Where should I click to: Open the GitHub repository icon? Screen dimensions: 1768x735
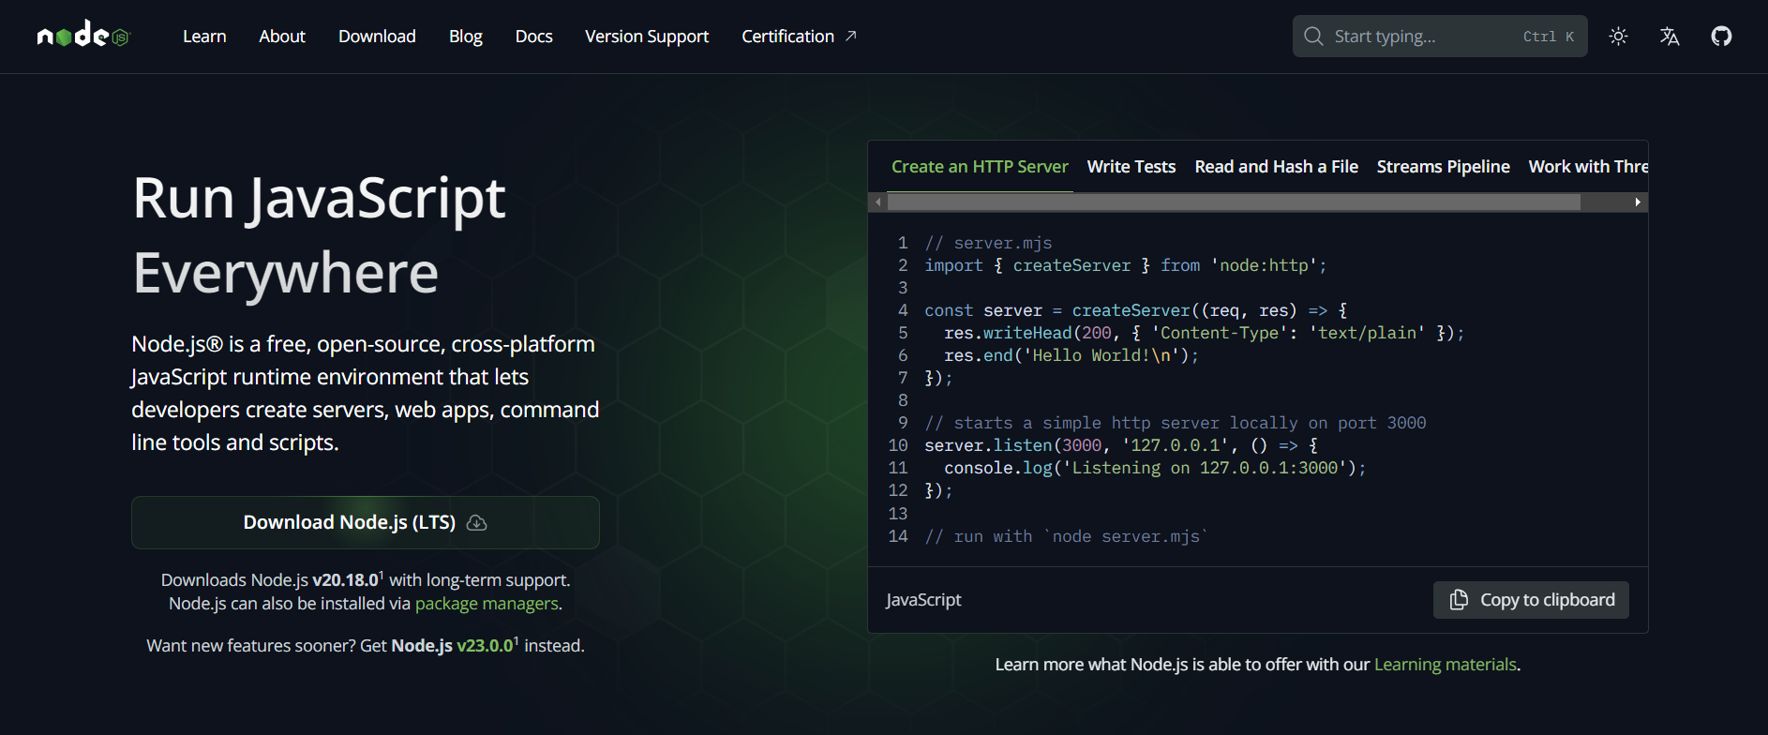1721,37
